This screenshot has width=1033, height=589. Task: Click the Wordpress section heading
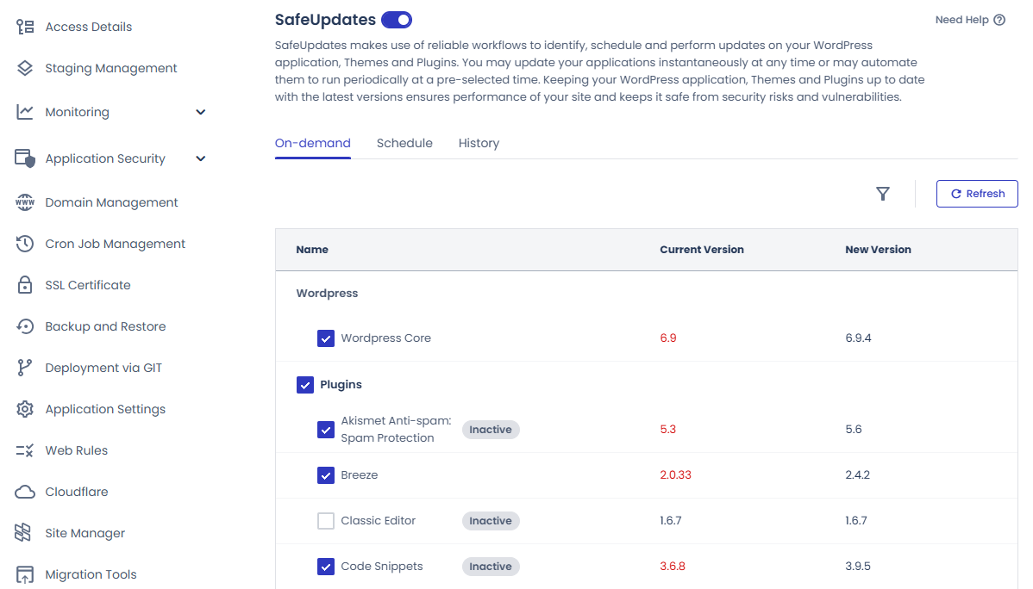coord(327,294)
